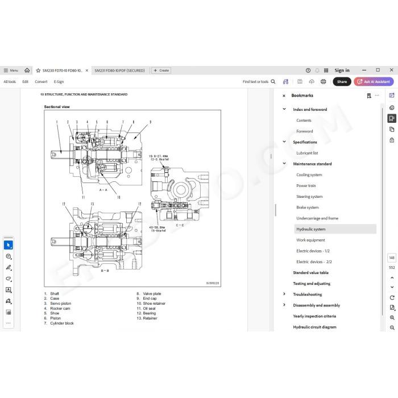Zoom in using plus magnifier

392,317
